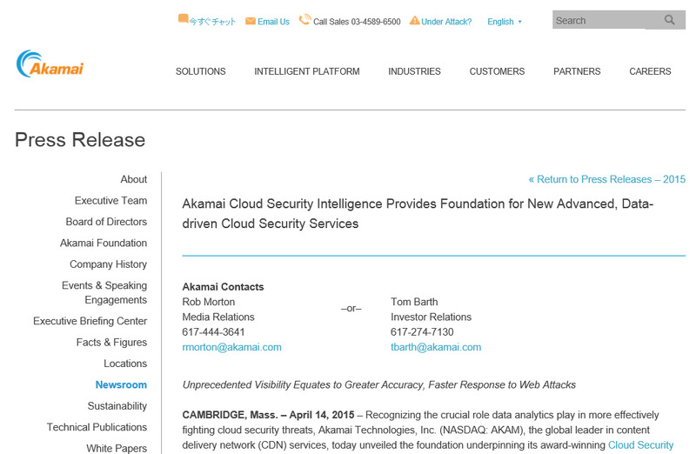Screen dimensions: 696x454
Task: Click the tbarth@akamai.com email link
Action: [435, 347]
